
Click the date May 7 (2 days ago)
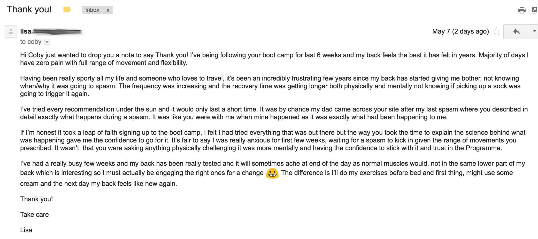click(460, 31)
